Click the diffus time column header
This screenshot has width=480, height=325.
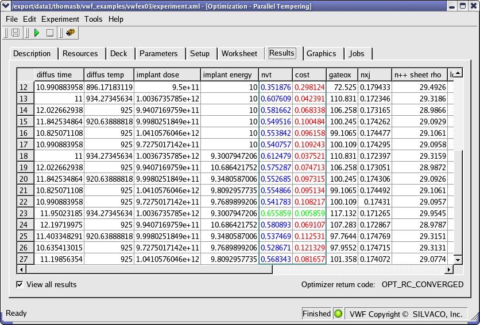tap(59, 75)
